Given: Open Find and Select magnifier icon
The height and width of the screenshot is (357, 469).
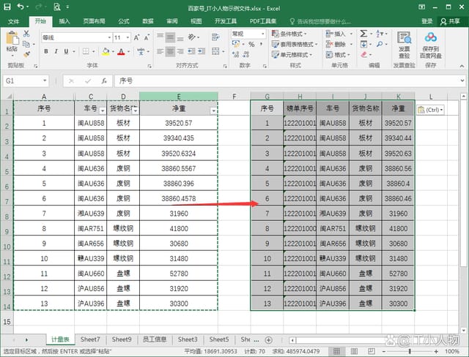Looking at the screenshot, I should (x=380, y=44).
